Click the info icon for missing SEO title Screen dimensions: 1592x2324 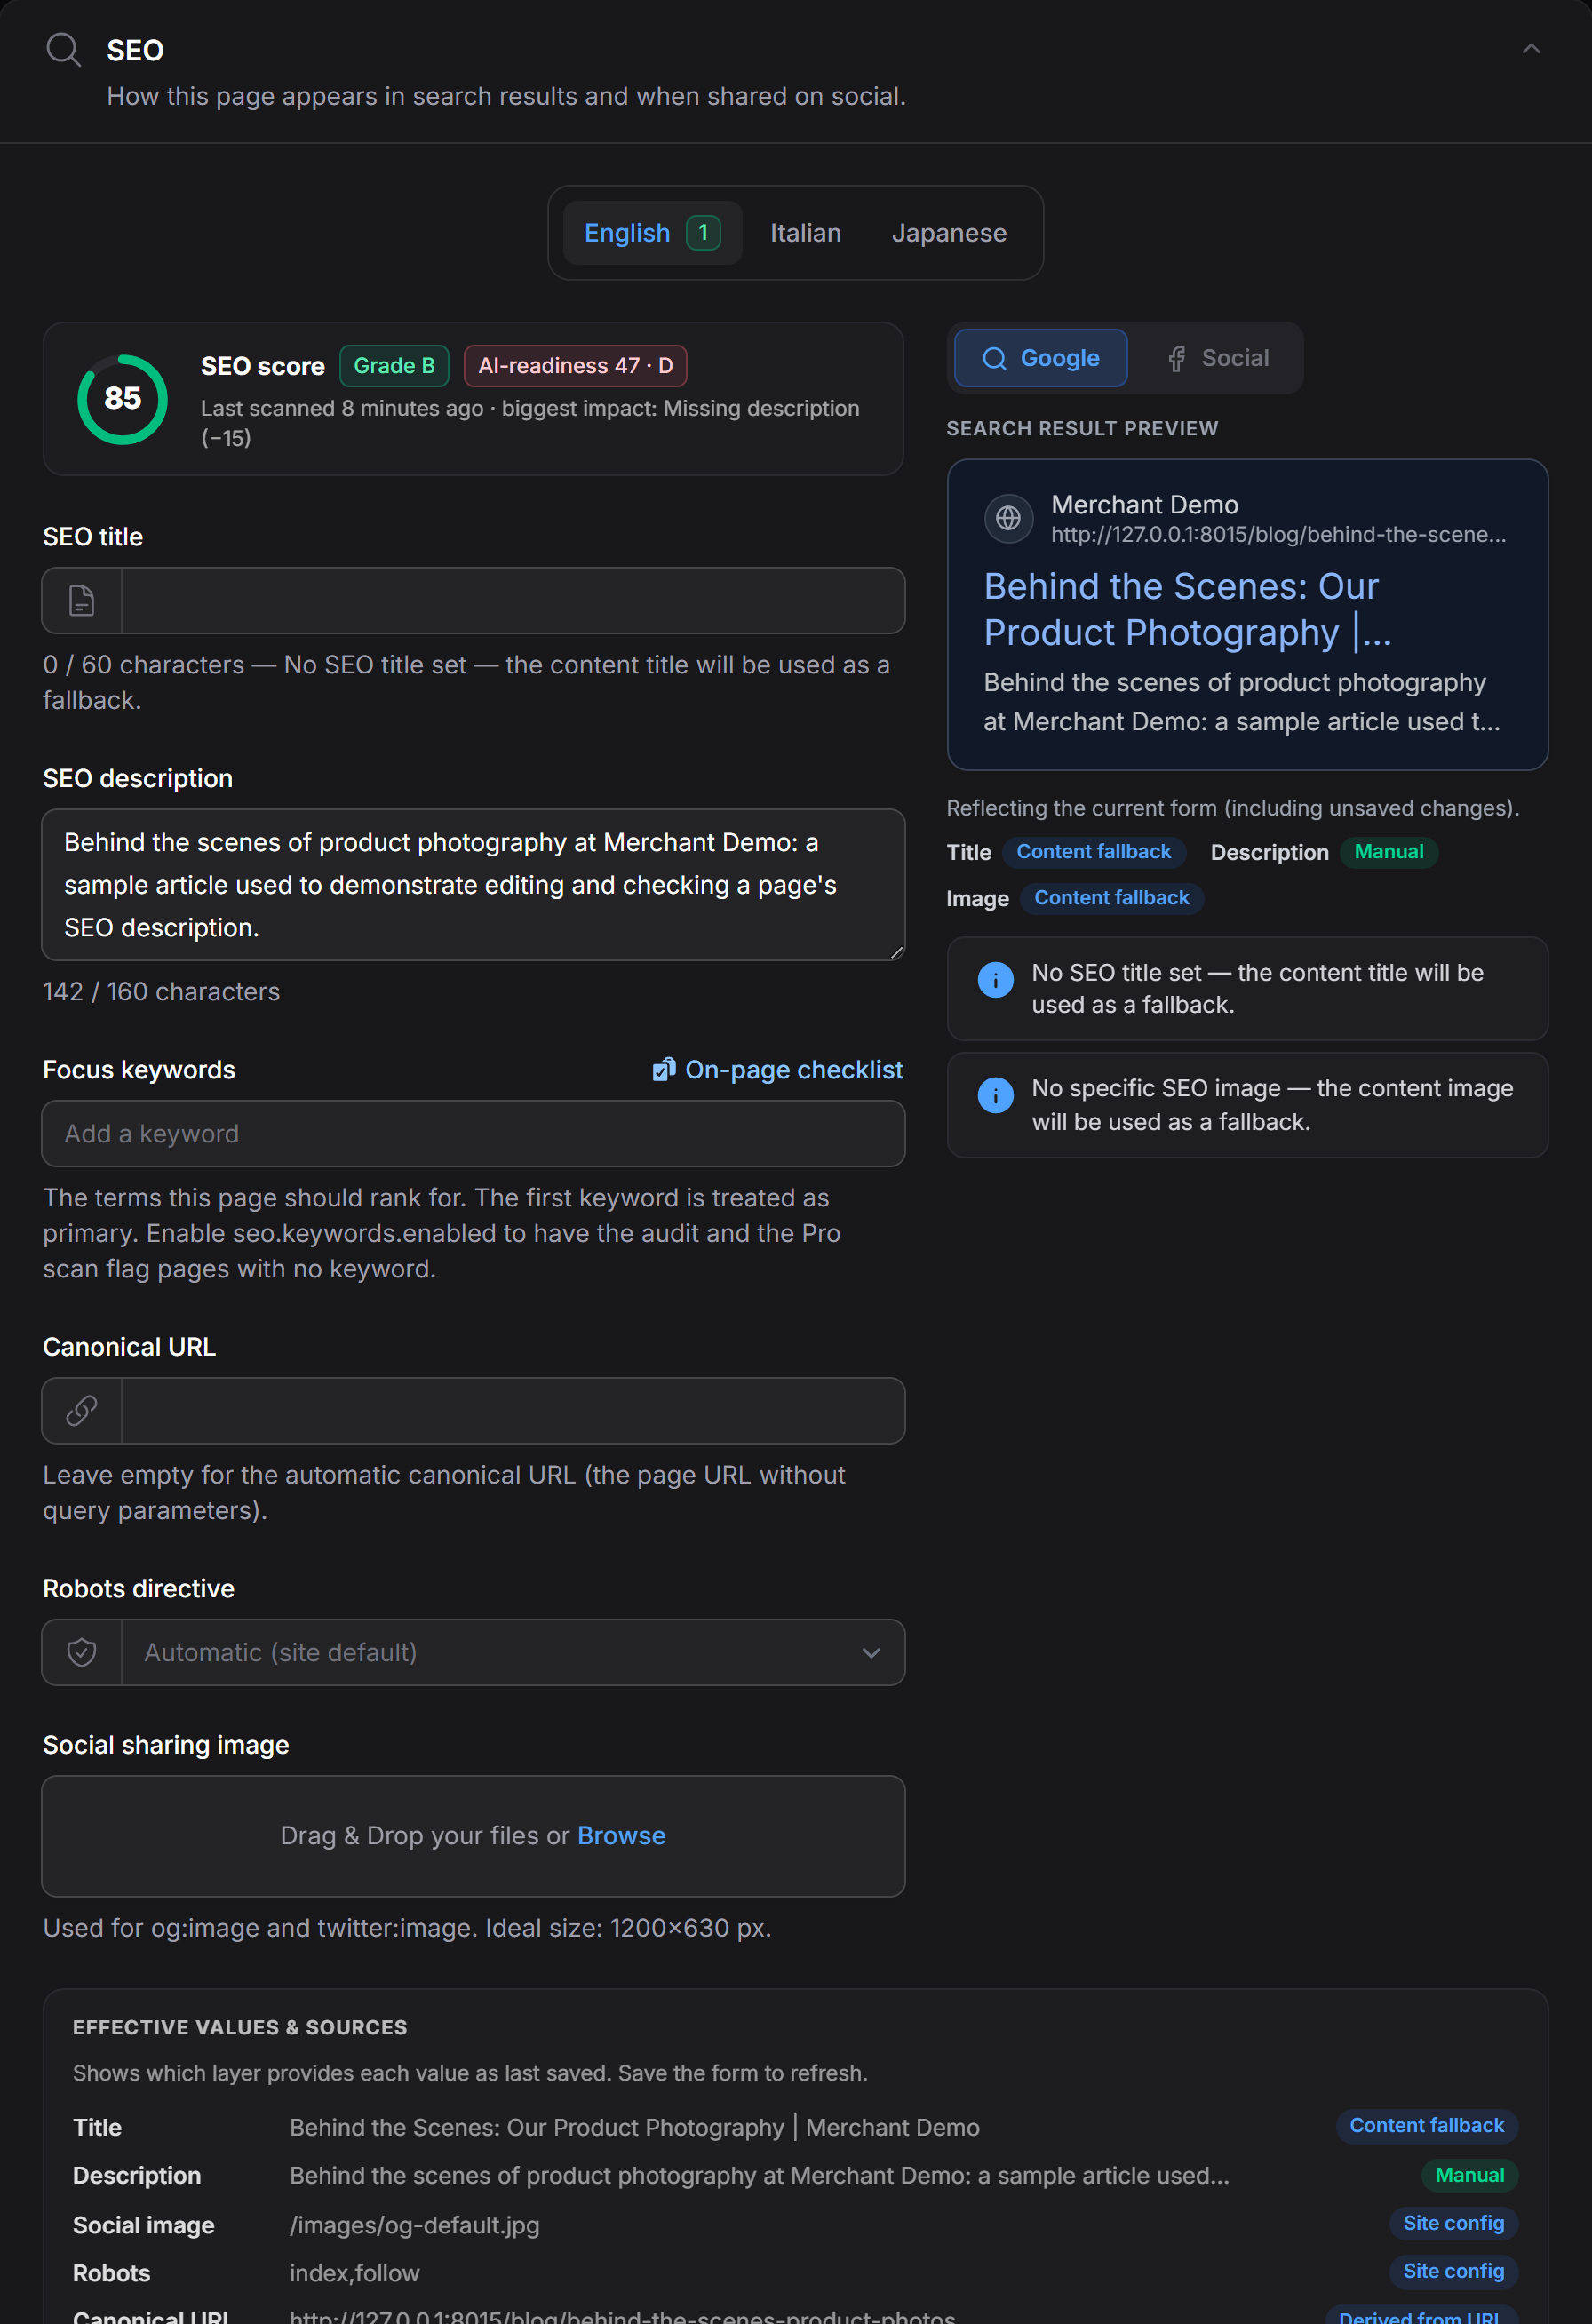pyautogui.click(x=995, y=980)
